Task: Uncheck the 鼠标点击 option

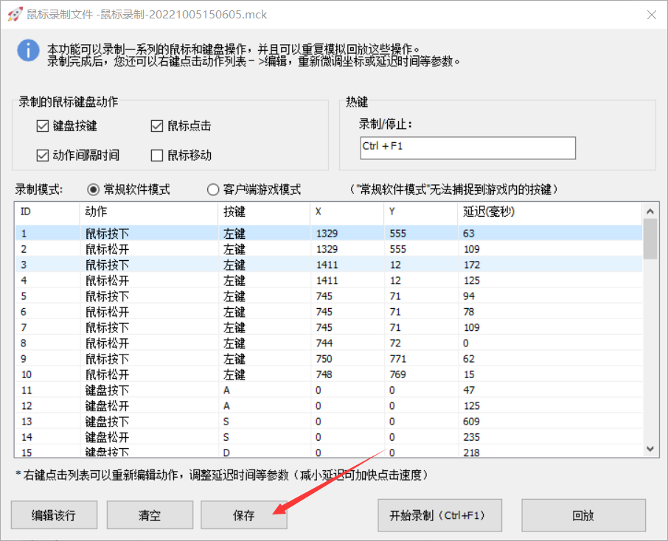Action: [x=157, y=125]
